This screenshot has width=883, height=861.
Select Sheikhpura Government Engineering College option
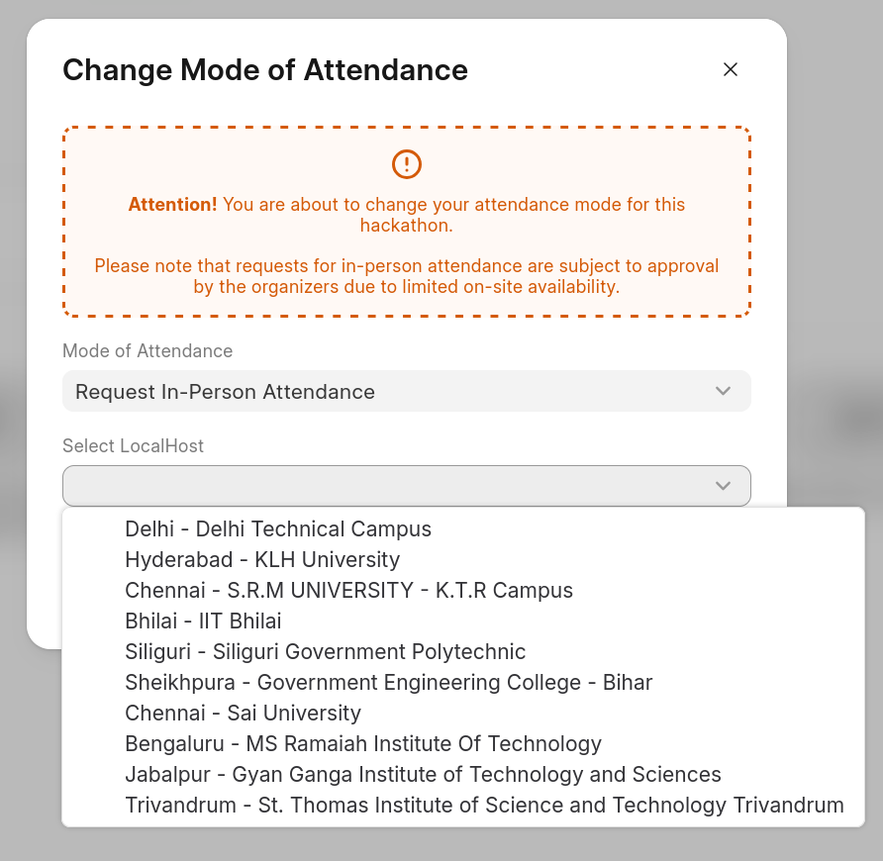388,683
